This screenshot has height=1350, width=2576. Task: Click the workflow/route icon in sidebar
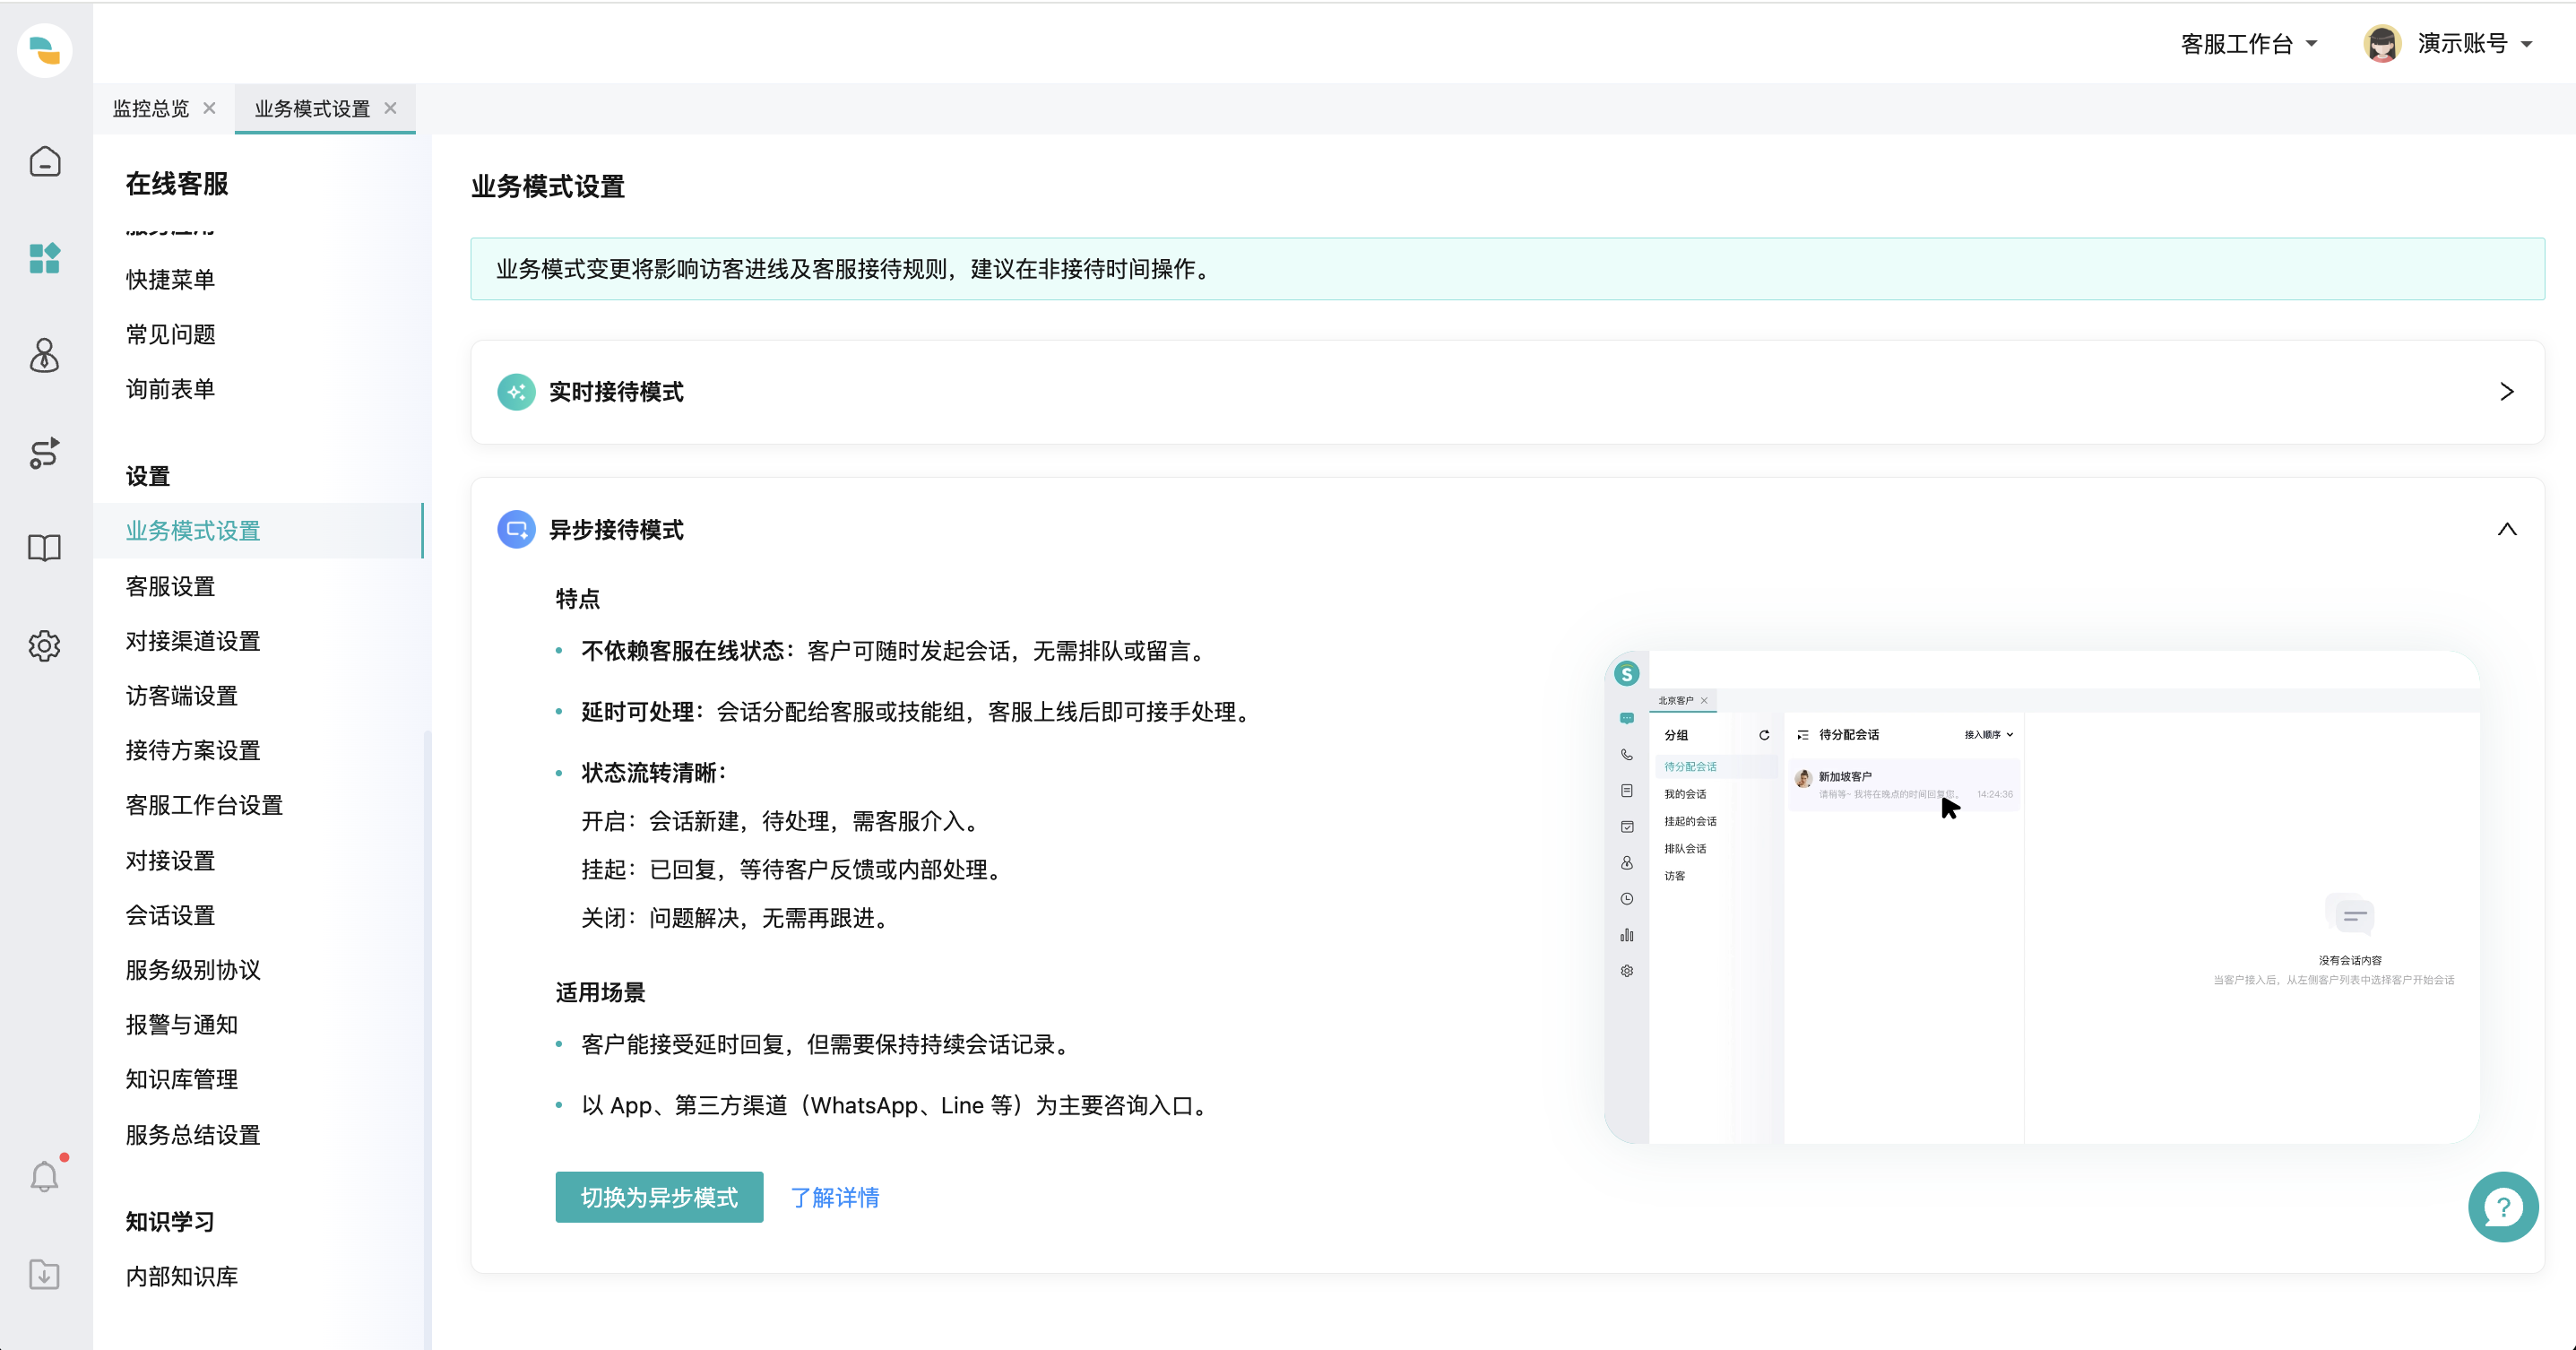(45, 455)
